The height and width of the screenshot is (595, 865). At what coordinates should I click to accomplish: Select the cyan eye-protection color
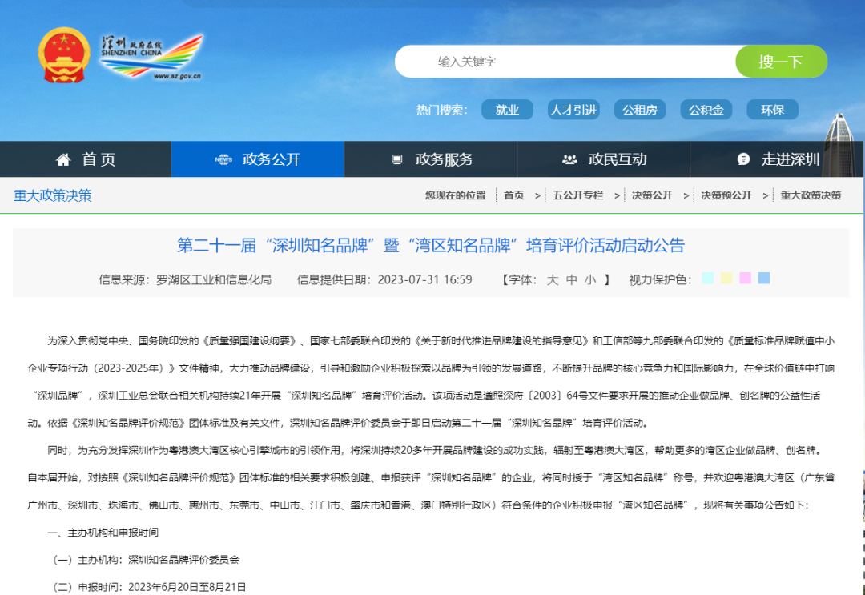(x=707, y=279)
